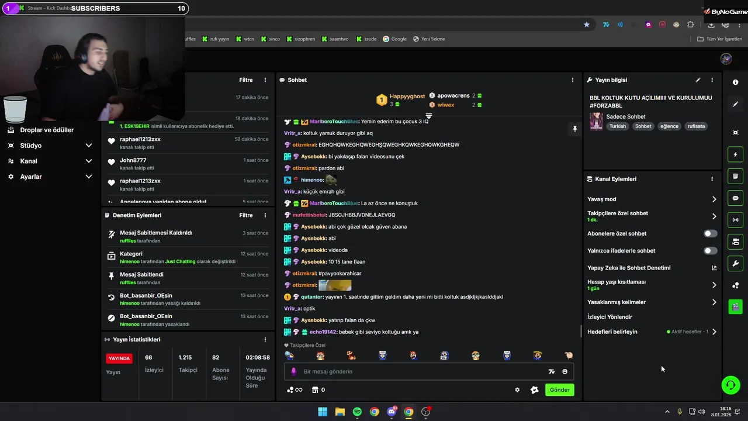Click Mesaj Sabitlendi moderation entry
This screenshot has width=748, height=421.
188,278
